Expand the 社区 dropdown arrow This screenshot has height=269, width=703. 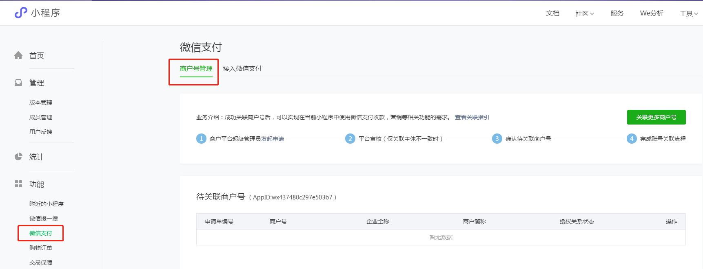pyautogui.click(x=592, y=14)
